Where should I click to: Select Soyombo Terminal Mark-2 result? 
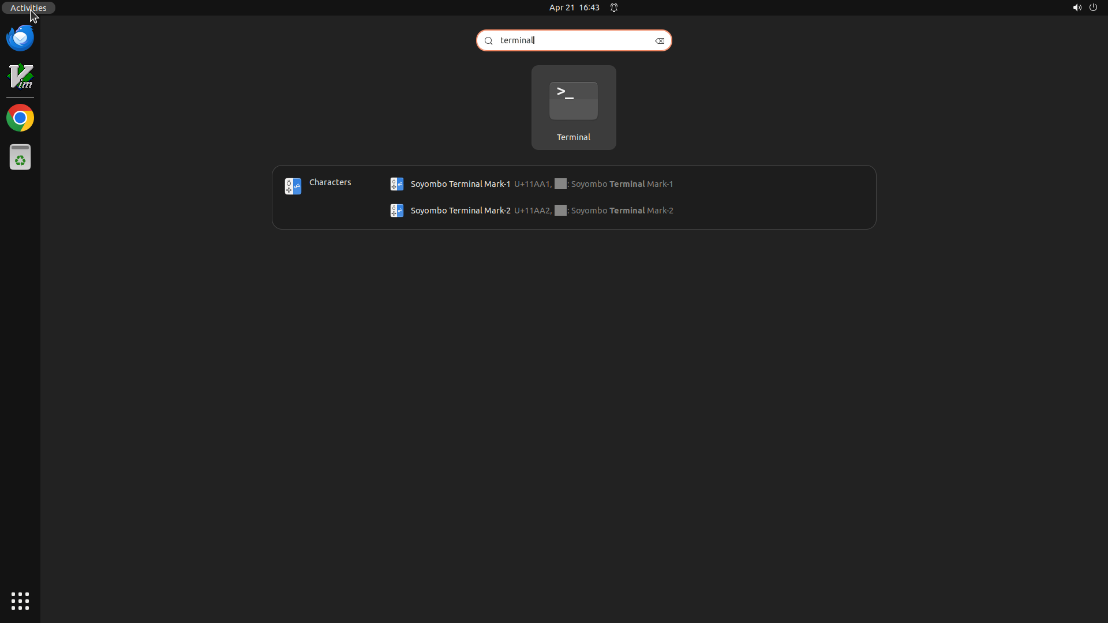[x=460, y=211]
